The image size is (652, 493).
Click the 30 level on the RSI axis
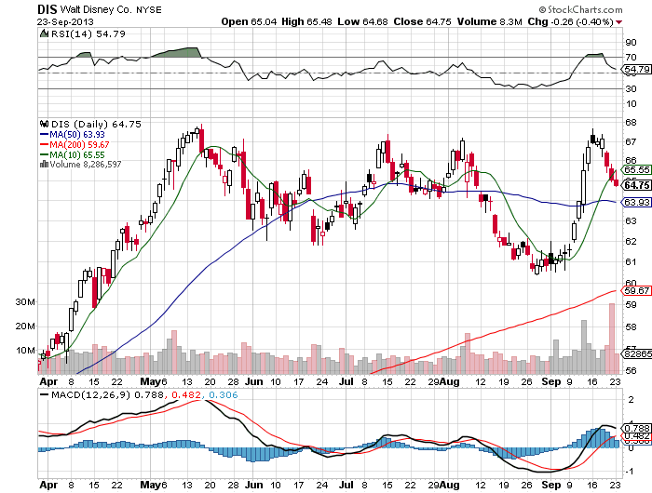pyautogui.click(x=631, y=89)
